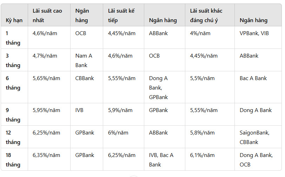This screenshot has width=285, height=177.
Task: Click the 'Kỳ hạn' column header
Action: coord(14,20)
